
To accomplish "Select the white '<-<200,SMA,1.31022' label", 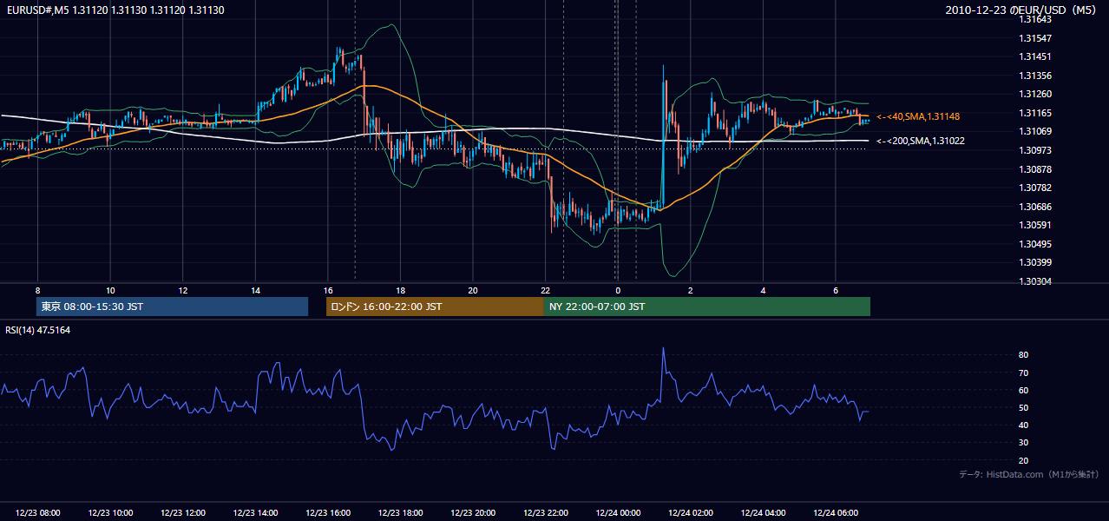I will coord(921,141).
